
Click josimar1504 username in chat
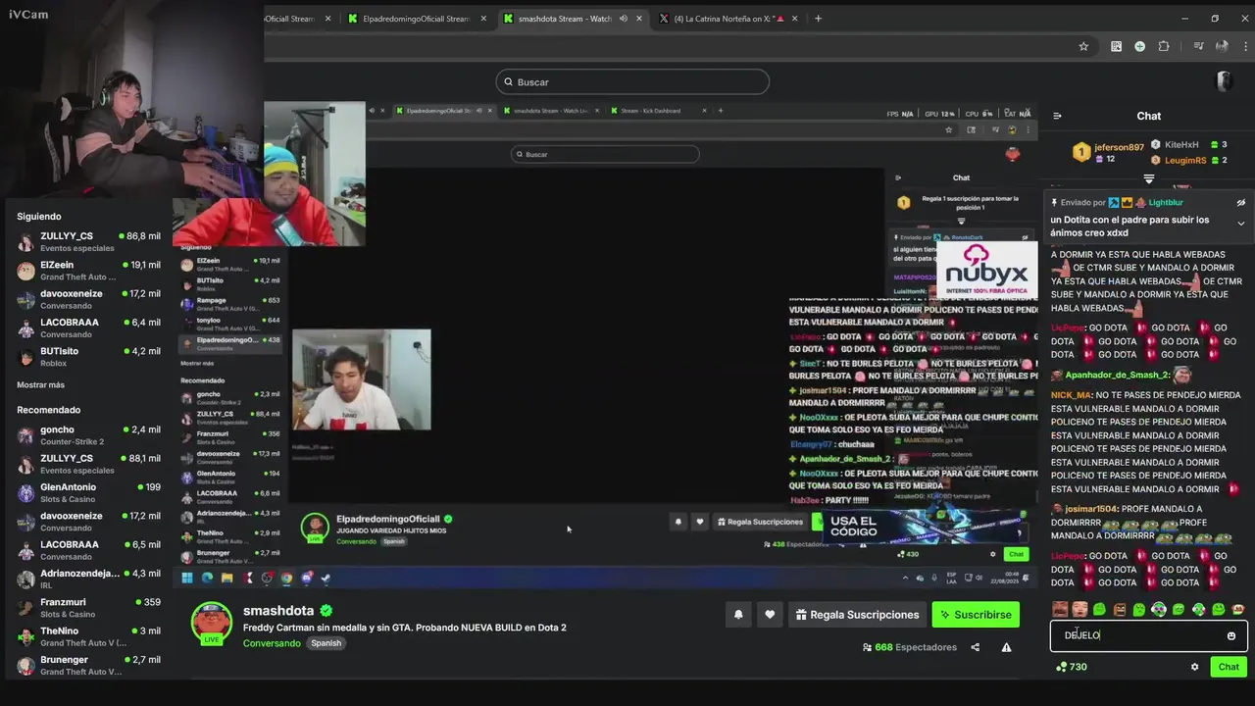coord(1090,509)
